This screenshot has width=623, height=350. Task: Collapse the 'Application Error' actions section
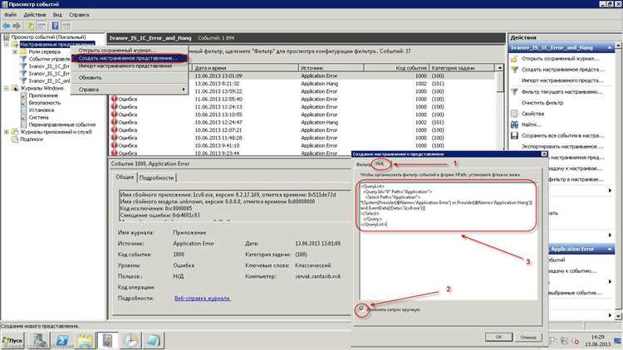tap(610, 249)
